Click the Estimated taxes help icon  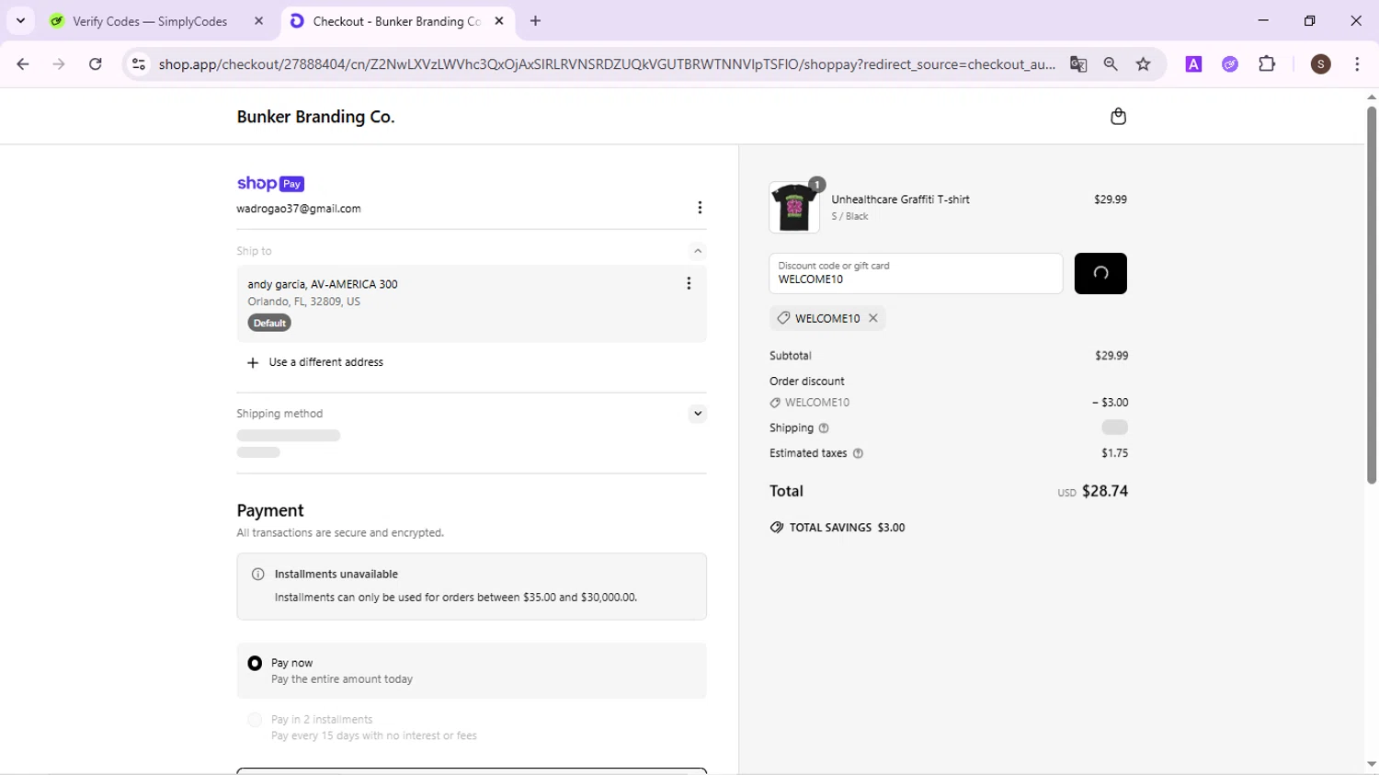pyautogui.click(x=858, y=453)
